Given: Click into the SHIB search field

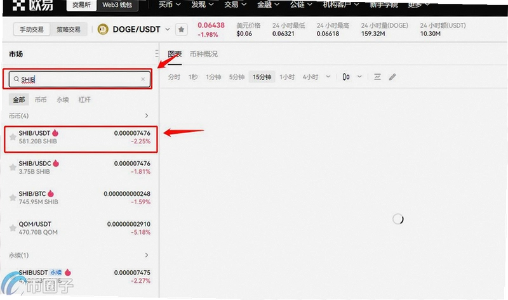Looking at the screenshot, I should coord(80,79).
